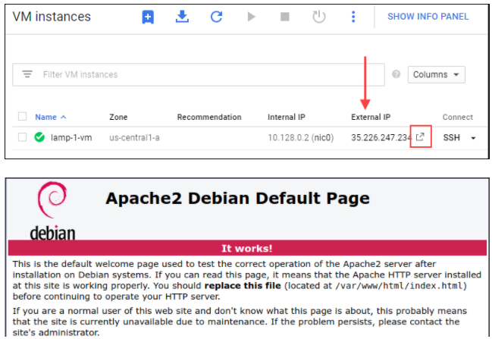The height and width of the screenshot is (339, 492).
Task: Click the text 'site's administrator.'
Action: (56, 332)
